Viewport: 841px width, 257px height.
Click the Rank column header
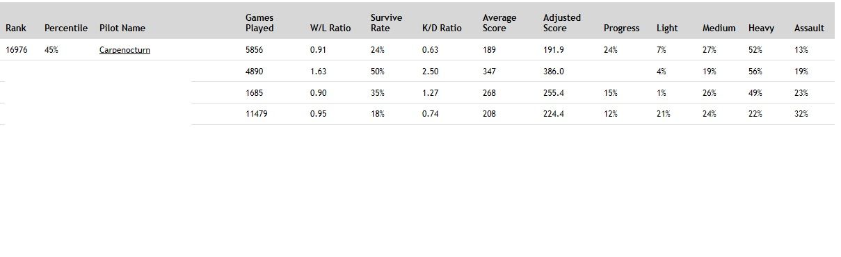(x=16, y=28)
